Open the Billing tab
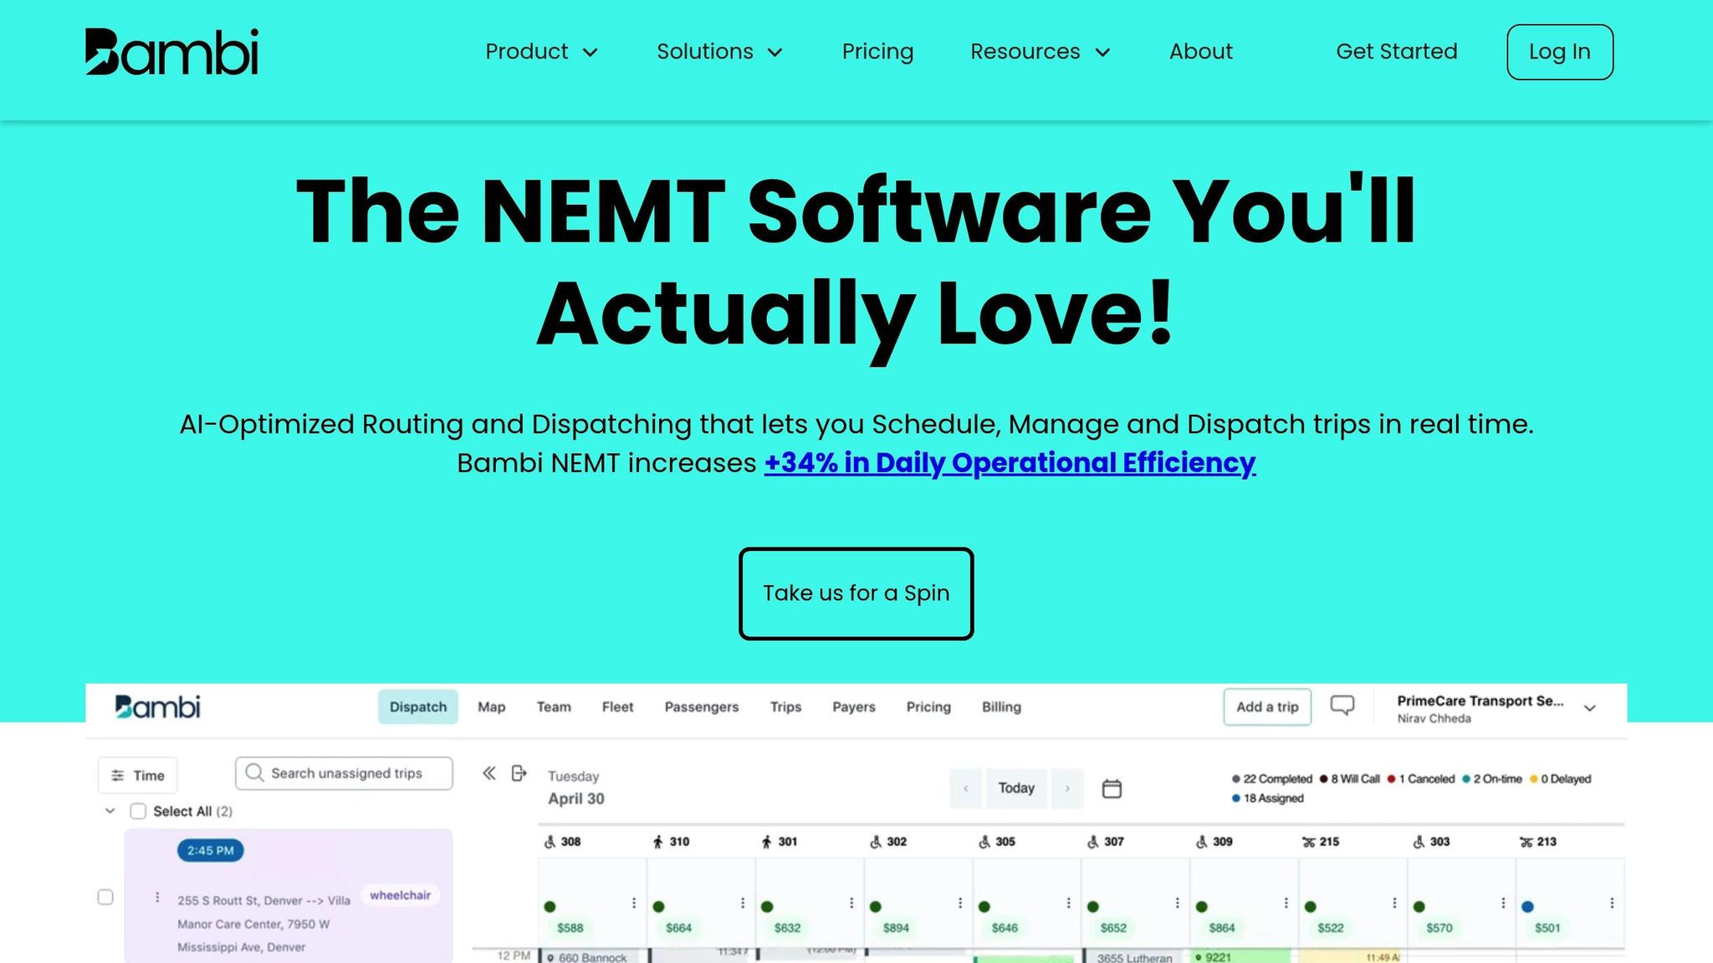Screen dimensions: 1713x963 click(x=1001, y=707)
